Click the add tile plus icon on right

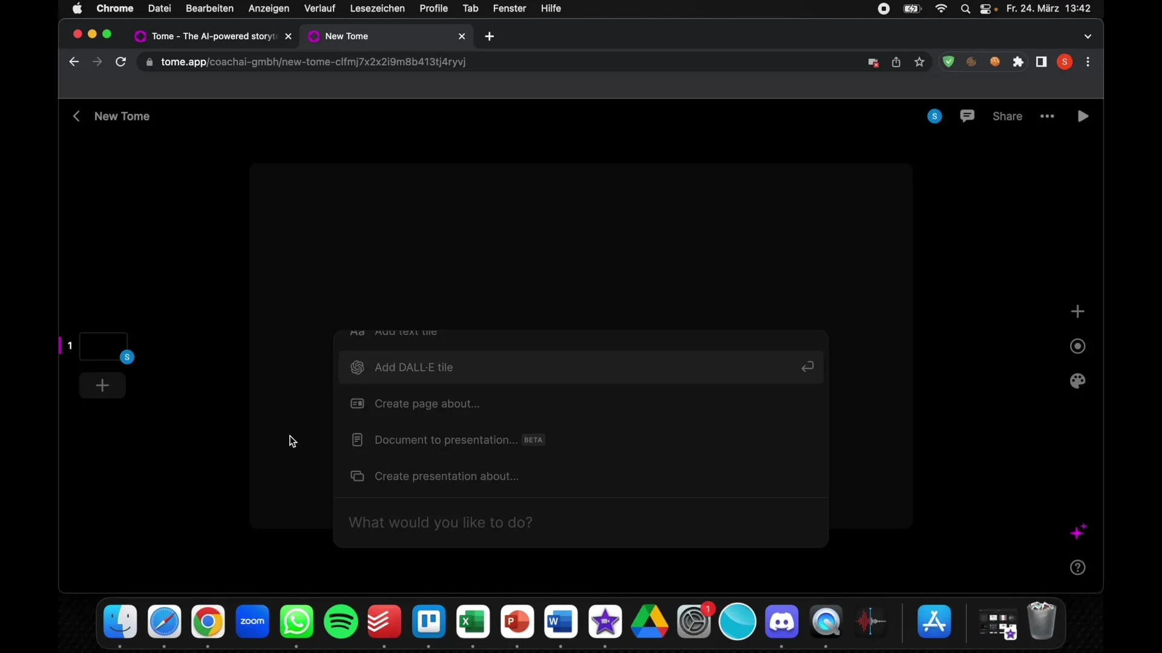pyautogui.click(x=1077, y=311)
